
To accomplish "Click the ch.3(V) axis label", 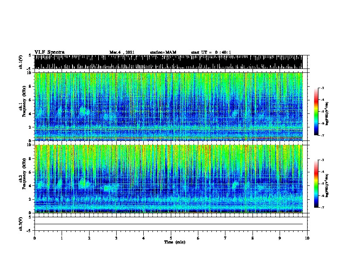I will pyautogui.click(x=21, y=224).
